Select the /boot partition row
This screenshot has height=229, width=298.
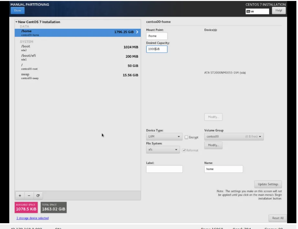pyautogui.click(x=78, y=48)
